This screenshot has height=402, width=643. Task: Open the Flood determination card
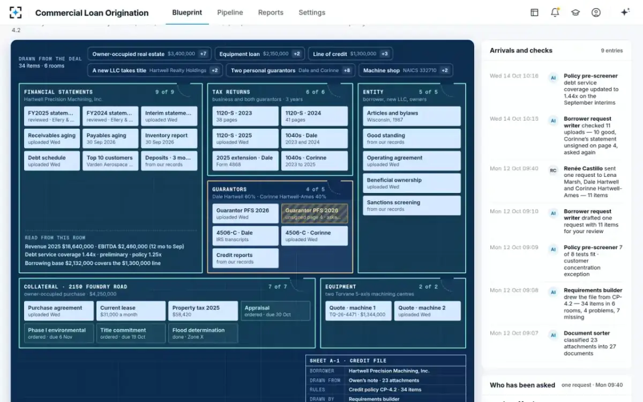point(203,333)
